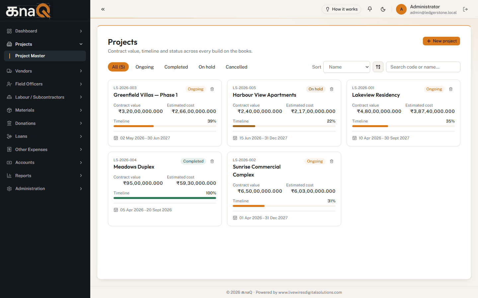Click the Field Officers person icon
The image size is (478, 298).
9,84
